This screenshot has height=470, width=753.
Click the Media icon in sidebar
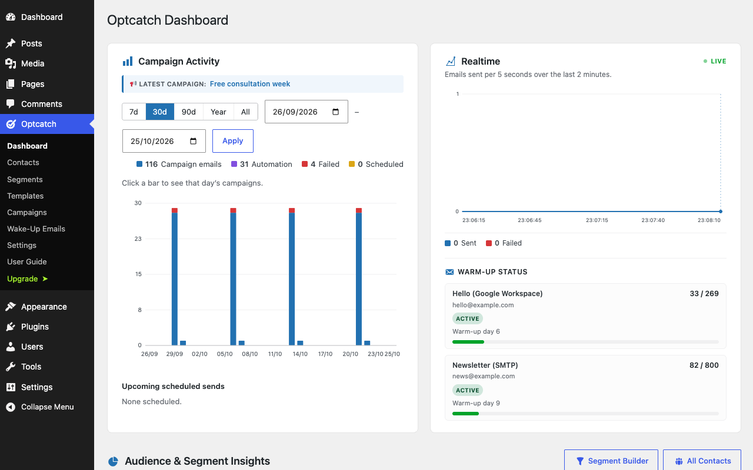click(11, 63)
